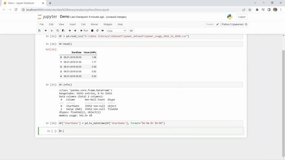Open the command palette keyboard icon
This screenshot has height=160, width=285.
(x=131, y=31)
